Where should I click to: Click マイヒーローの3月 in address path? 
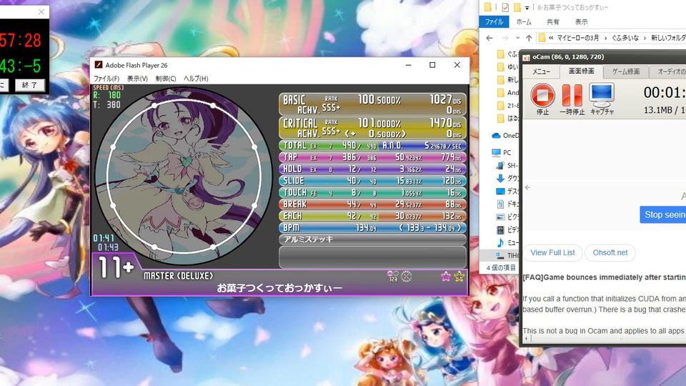(578, 38)
